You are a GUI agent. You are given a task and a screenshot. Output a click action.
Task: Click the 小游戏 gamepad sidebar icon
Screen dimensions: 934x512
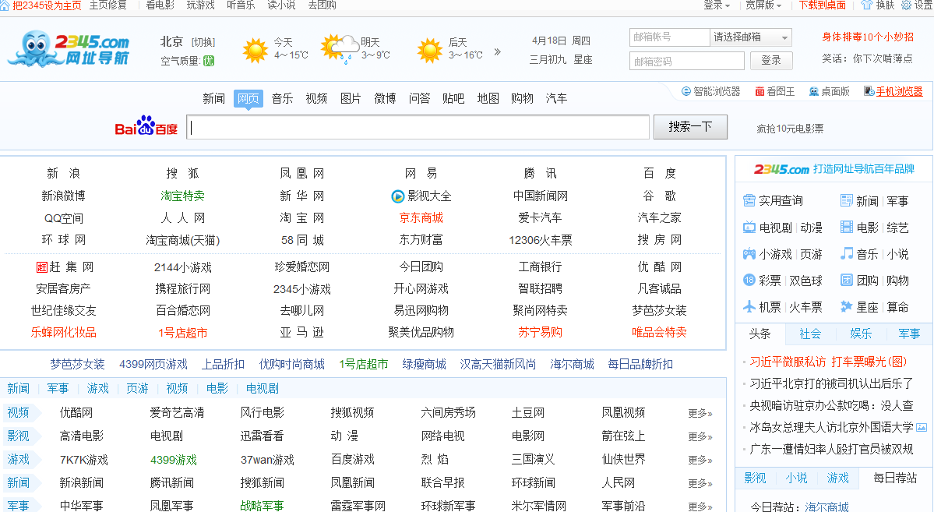749,254
